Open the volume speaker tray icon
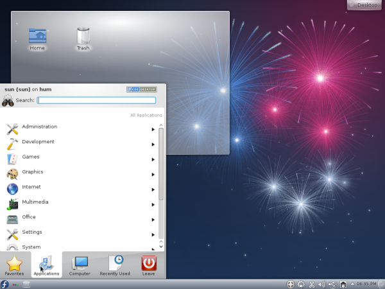This screenshot has width=385, height=289. click(321, 284)
